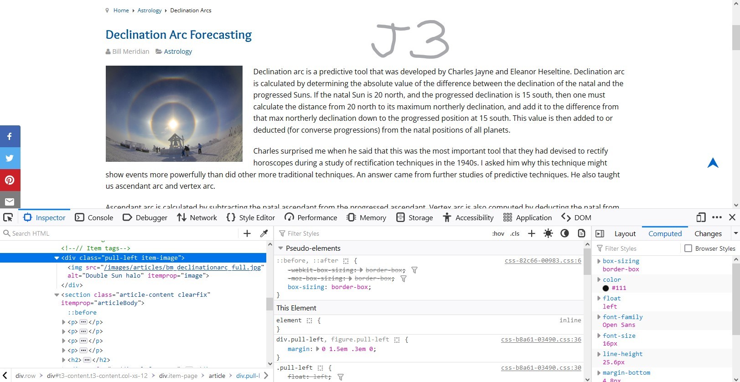The image size is (740, 382).
Task: Collapse the Pseudo-elements section
Action: tap(281, 248)
